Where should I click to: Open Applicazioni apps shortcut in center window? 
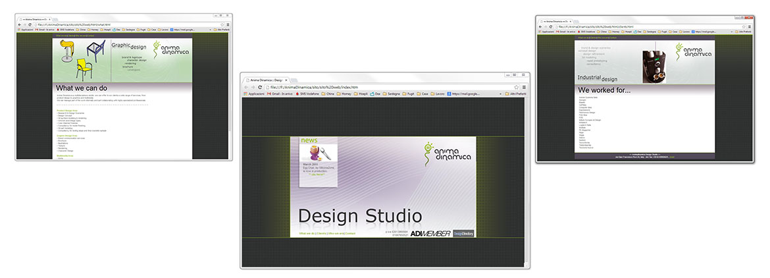click(255, 94)
